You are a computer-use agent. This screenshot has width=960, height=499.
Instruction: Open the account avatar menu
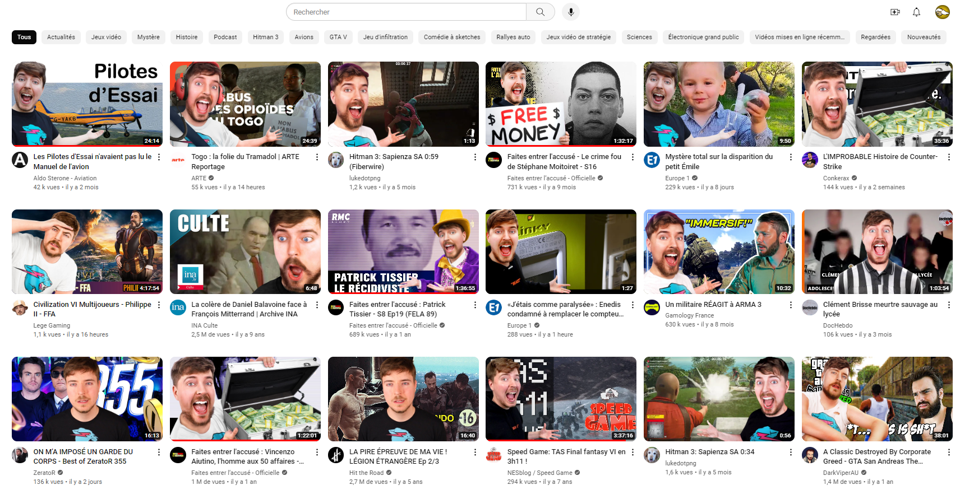(x=942, y=12)
